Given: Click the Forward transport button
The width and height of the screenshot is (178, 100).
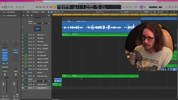Looking at the screenshot, I should [40, 7].
